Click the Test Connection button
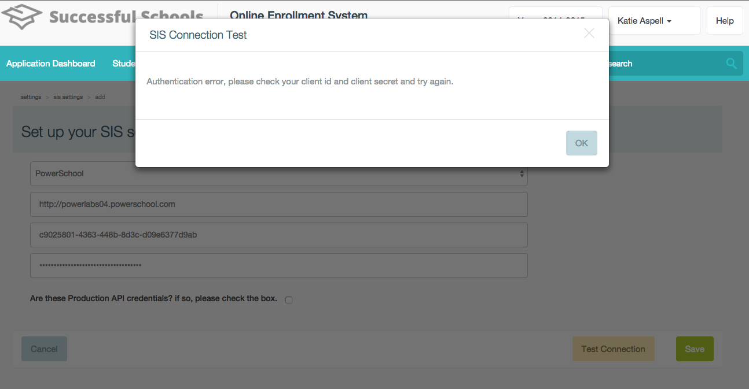 [x=613, y=349]
